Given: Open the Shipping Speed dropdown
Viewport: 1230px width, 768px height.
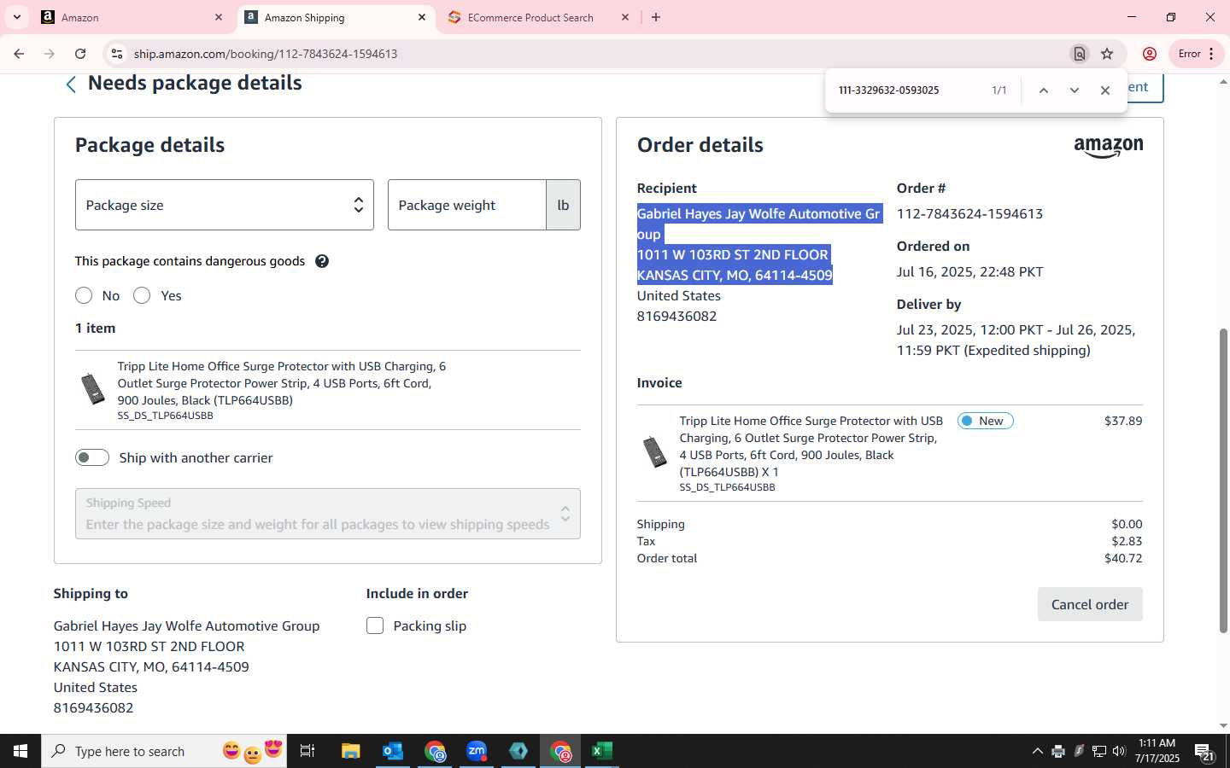Looking at the screenshot, I should click(x=328, y=514).
